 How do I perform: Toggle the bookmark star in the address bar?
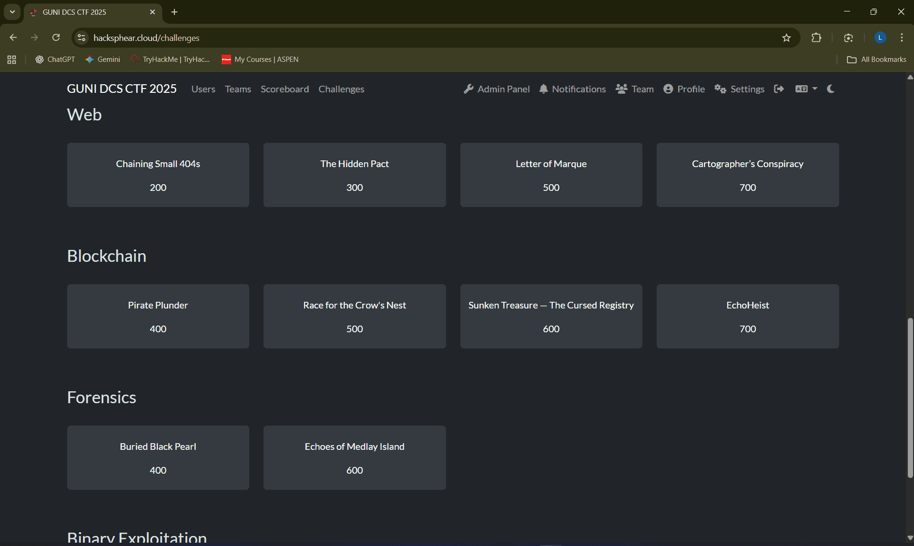787,38
